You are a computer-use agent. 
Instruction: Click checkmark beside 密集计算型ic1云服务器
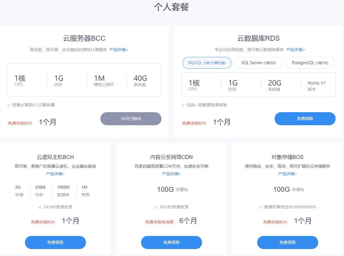[x=9, y=105]
